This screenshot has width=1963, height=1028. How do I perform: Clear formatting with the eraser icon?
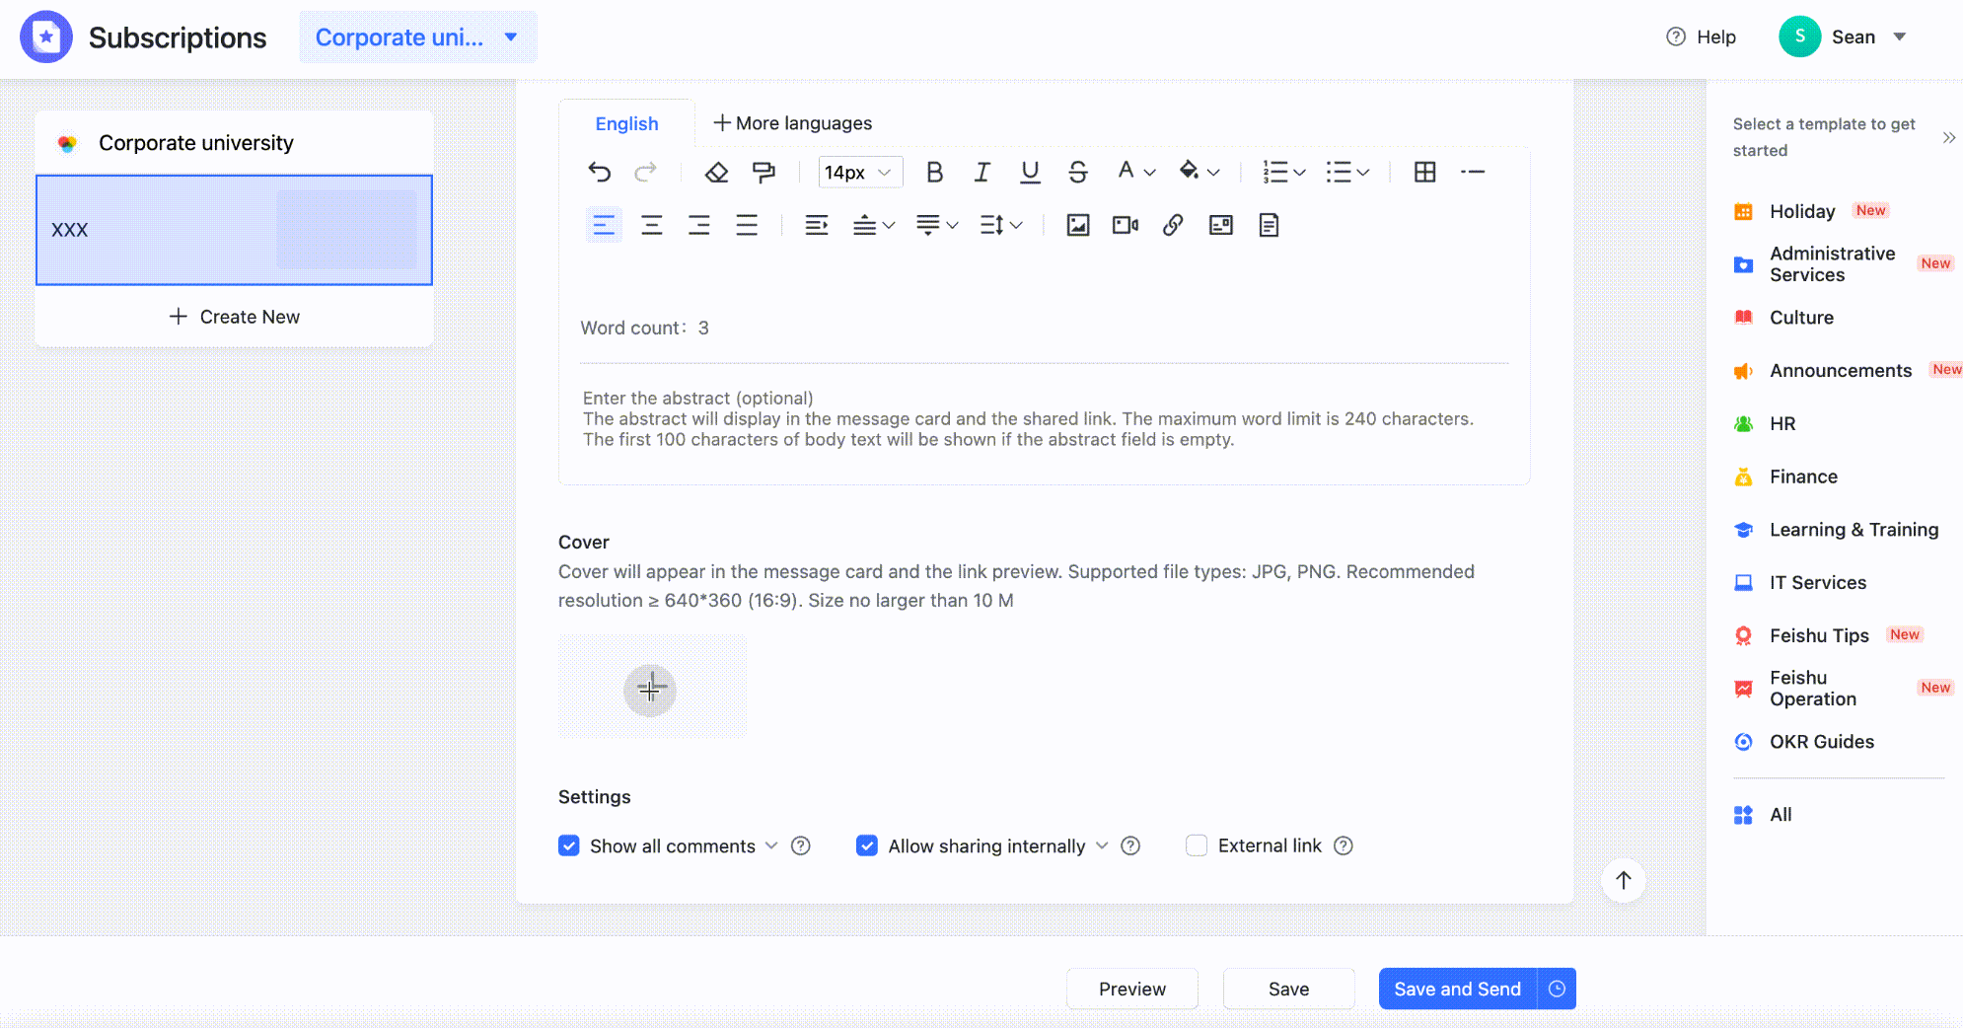tap(716, 173)
